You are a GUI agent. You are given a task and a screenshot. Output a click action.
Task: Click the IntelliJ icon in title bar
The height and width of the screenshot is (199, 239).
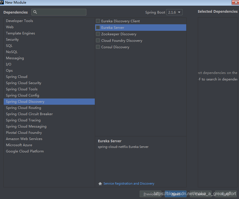[2, 2]
